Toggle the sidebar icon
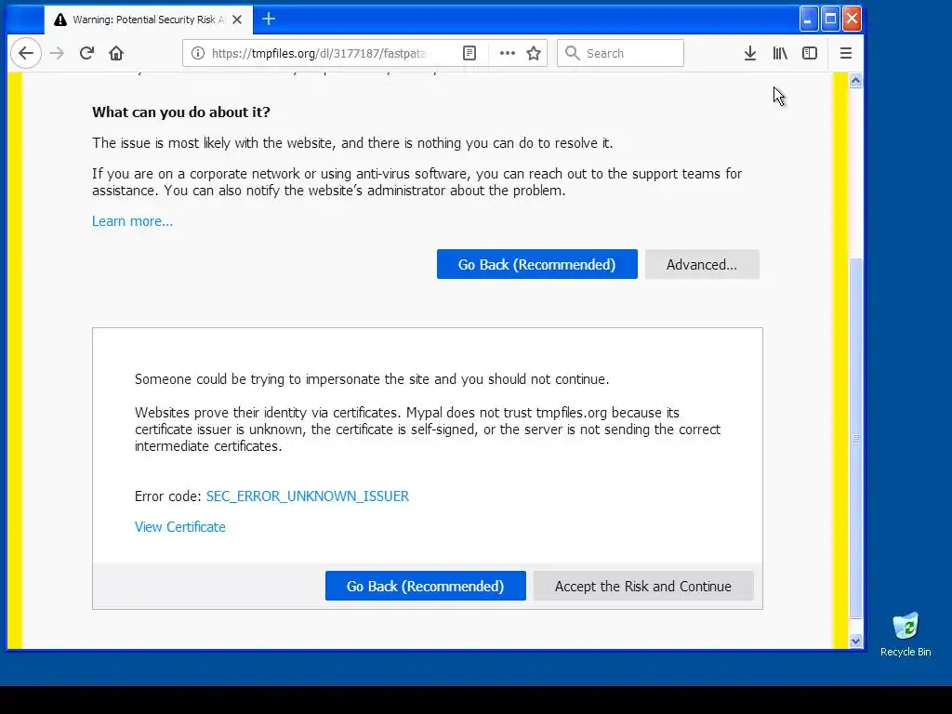The width and height of the screenshot is (952, 714). pyautogui.click(x=810, y=53)
